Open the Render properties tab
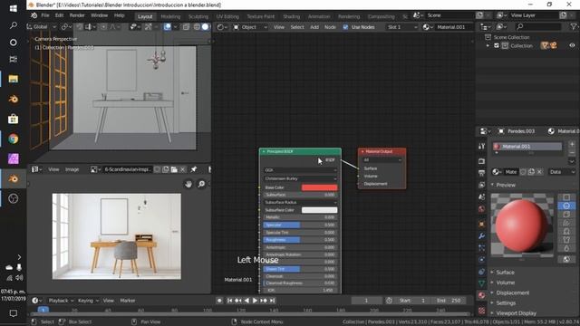 tap(481, 161)
